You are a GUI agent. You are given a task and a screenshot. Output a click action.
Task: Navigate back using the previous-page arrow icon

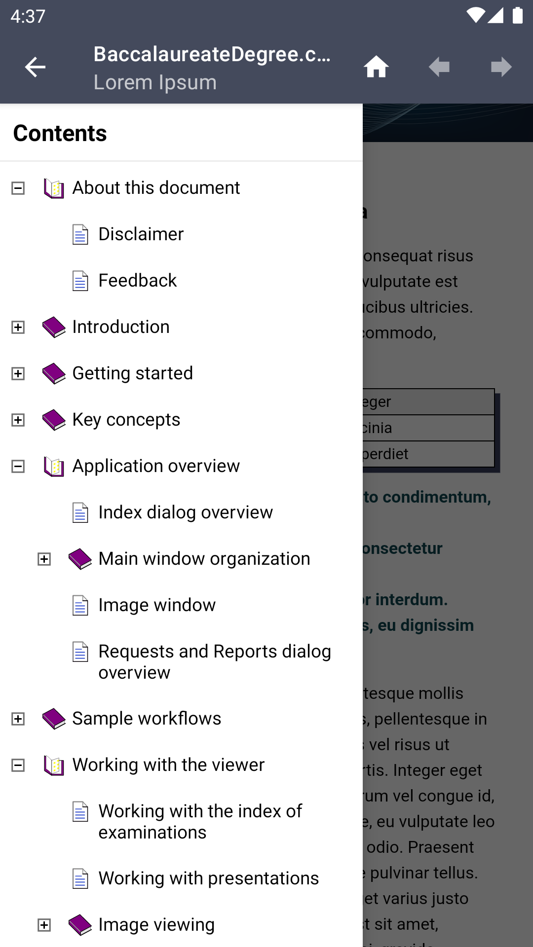click(439, 67)
